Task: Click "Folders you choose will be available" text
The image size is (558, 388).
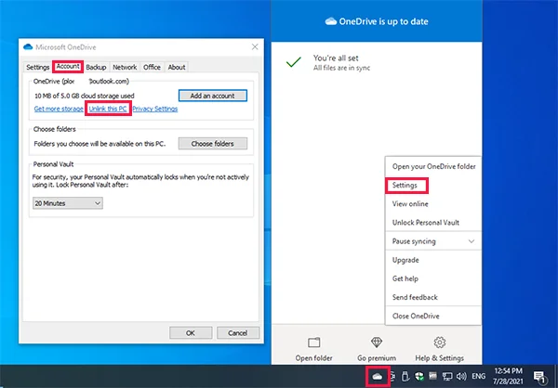Action: pyautogui.click(x=100, y=144)
